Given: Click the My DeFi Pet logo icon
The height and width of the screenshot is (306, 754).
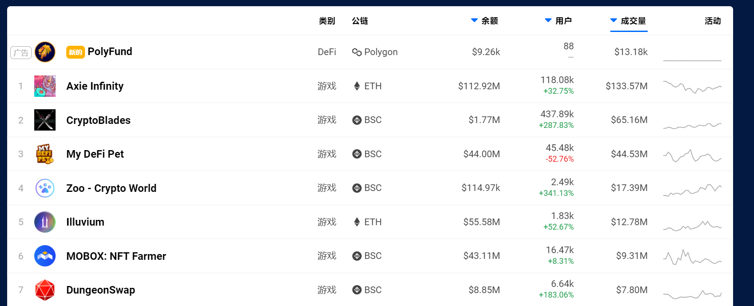Looking at the screenshot, I should (45, 154).
